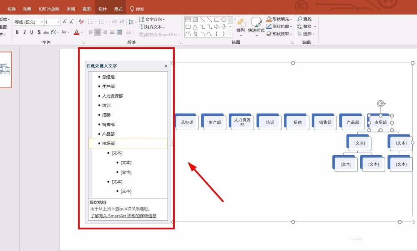Toggle italic formatting button
This screenshot has height=251, width=417.
coord(25,32)
